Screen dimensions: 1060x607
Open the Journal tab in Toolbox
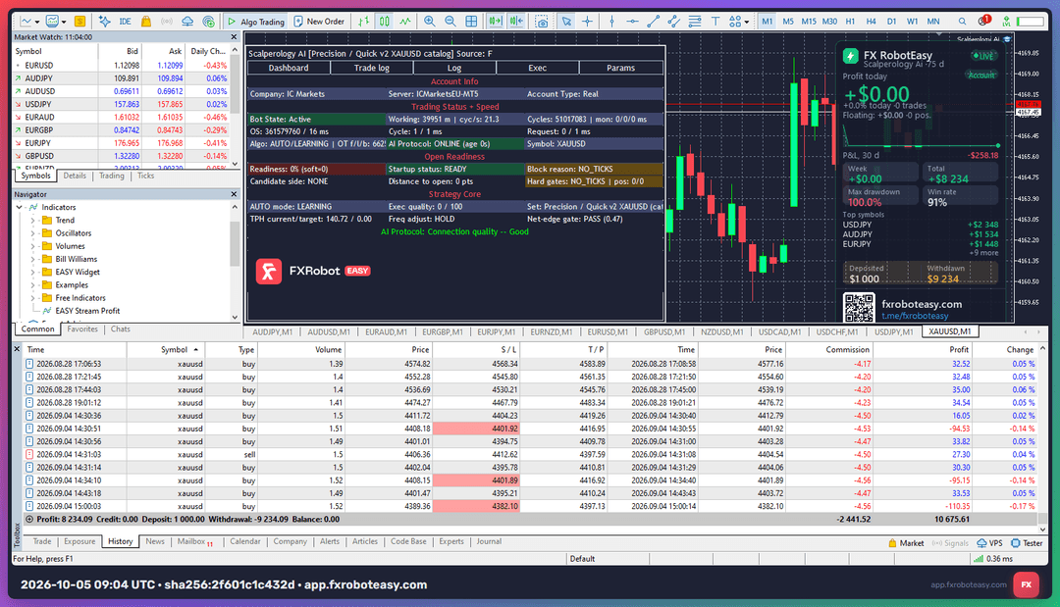489,541
